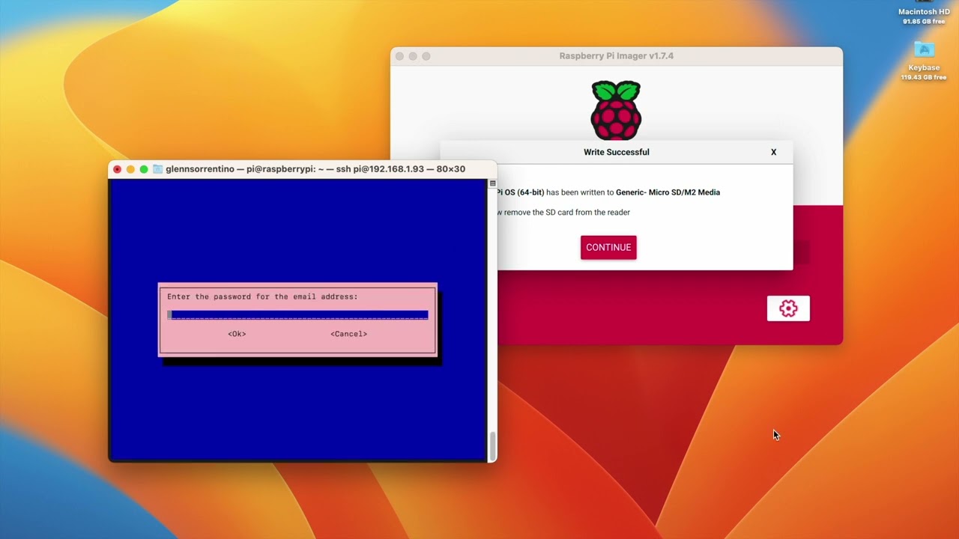959x539 pixels.
Task: Select <Cancel> in the terminal password dialog
Action: [x=349, y=334]
